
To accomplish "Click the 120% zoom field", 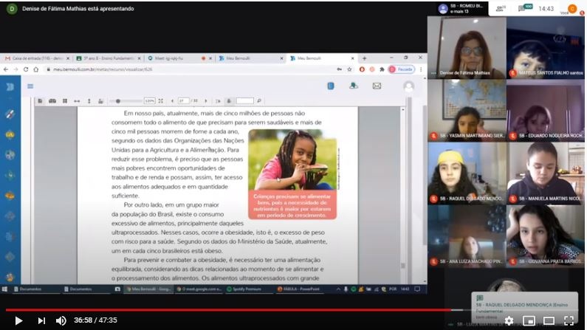I will click(x=149, y=101).
